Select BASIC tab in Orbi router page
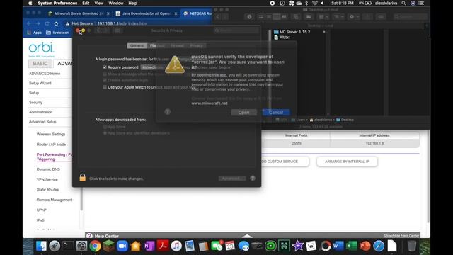This screenshot has width=453, height=255. tap(40, 63)
